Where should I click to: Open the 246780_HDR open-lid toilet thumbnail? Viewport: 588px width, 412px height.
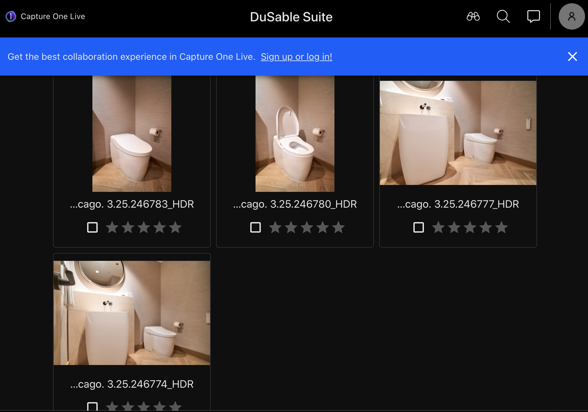click(295, 134)
